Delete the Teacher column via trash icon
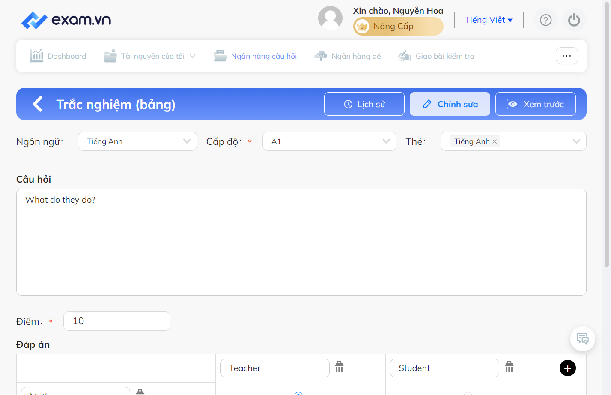This screenshot has height=395, width=611. coord(339,367)
